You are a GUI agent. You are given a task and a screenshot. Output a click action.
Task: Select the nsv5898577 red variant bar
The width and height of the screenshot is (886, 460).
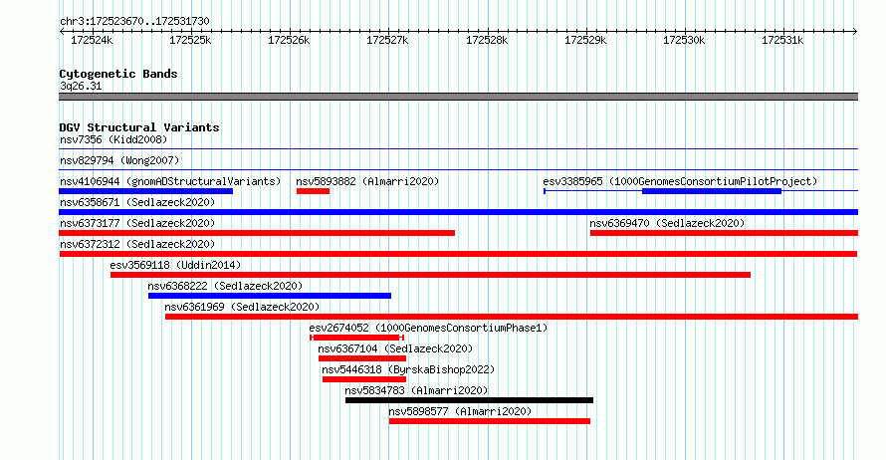[x=490, y=421]
